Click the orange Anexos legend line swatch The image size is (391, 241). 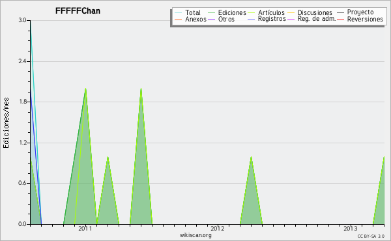[179, 19]
